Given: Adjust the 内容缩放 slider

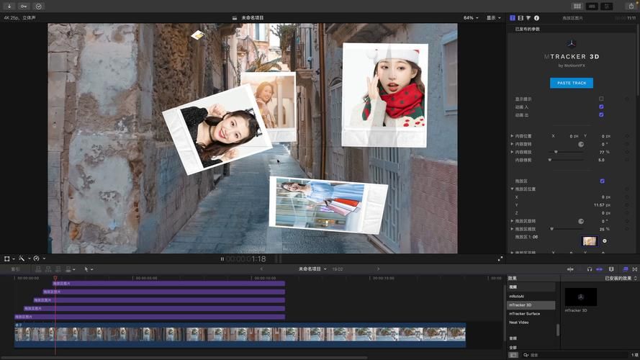Looking at the screenshot, I should (566, 152).
